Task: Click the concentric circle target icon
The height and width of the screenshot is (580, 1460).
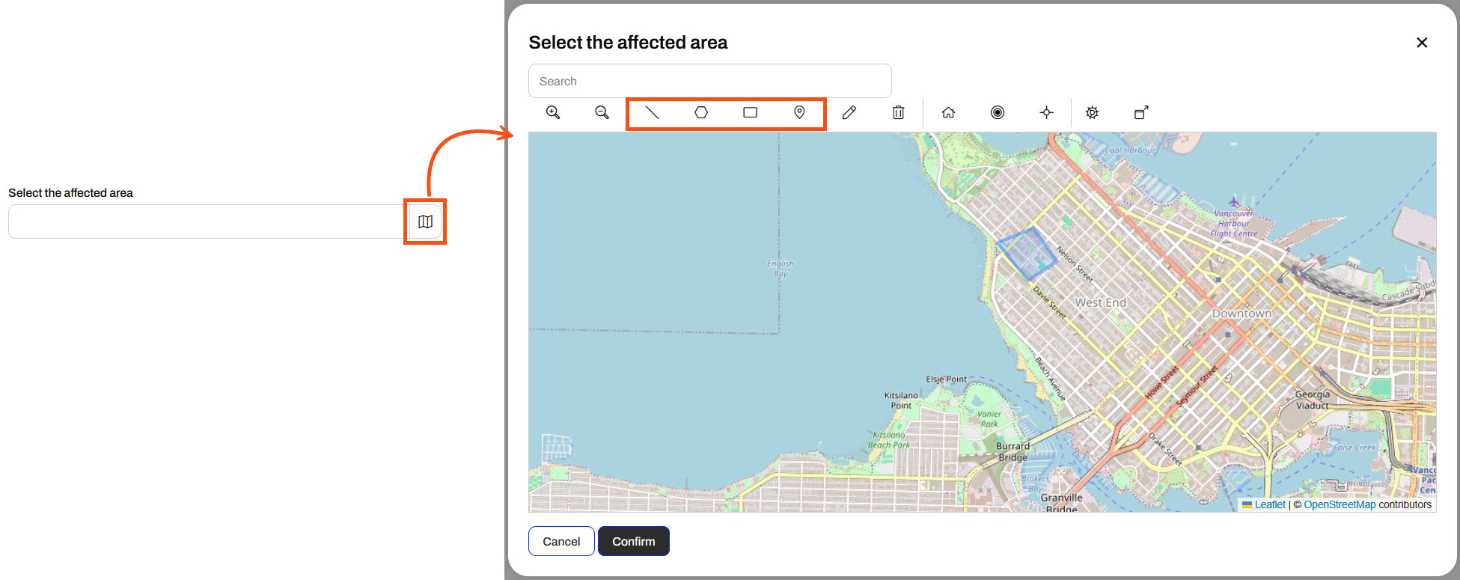Action: pos(998,112)
